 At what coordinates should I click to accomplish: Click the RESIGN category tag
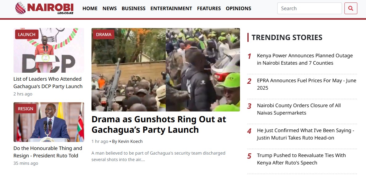point(26,109)
